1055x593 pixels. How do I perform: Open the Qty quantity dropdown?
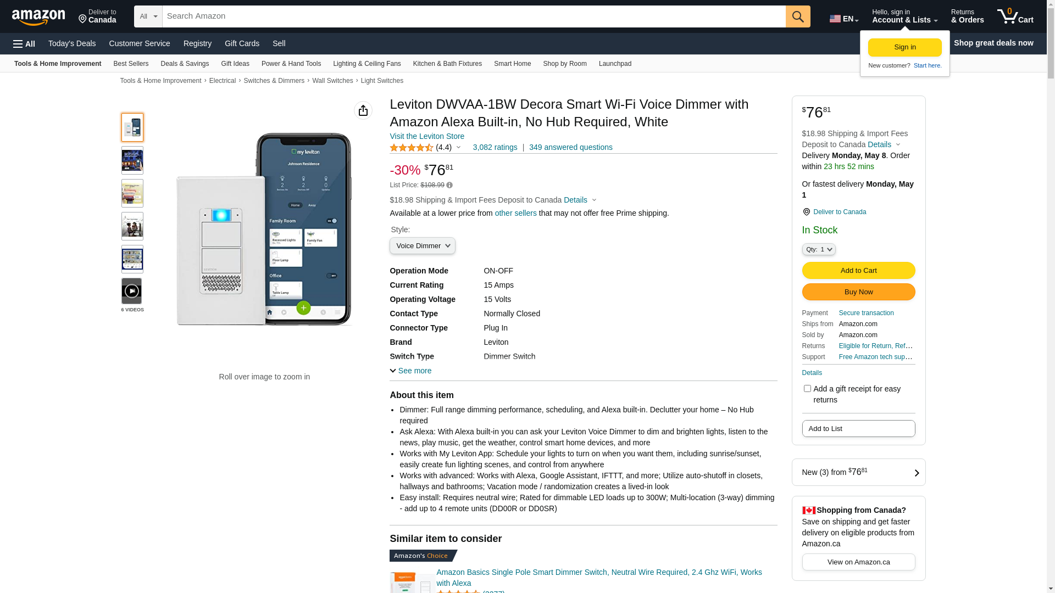coord(818,249)
